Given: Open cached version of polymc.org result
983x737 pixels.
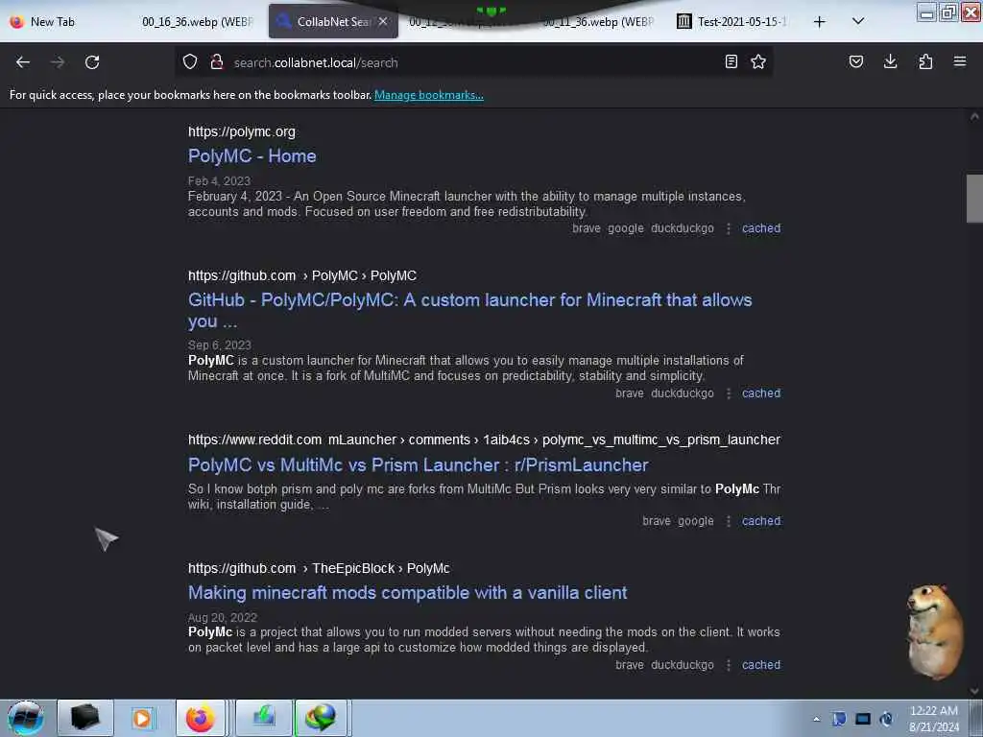Looking at the screenshot, I should tap(761, 228).
